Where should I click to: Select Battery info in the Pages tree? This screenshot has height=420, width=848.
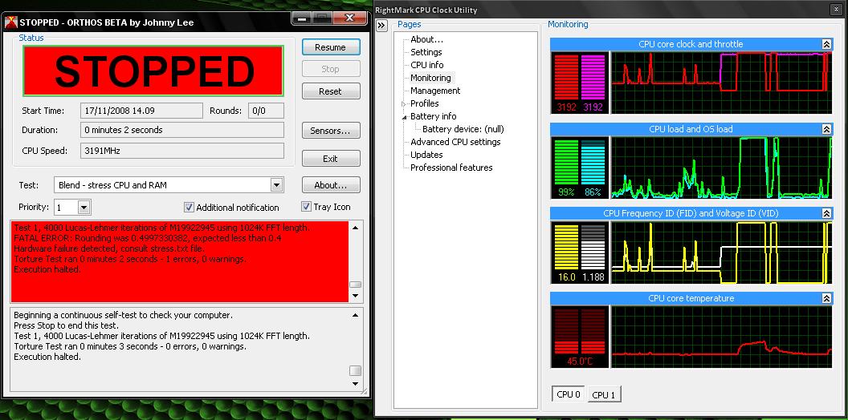click(433, 116)
